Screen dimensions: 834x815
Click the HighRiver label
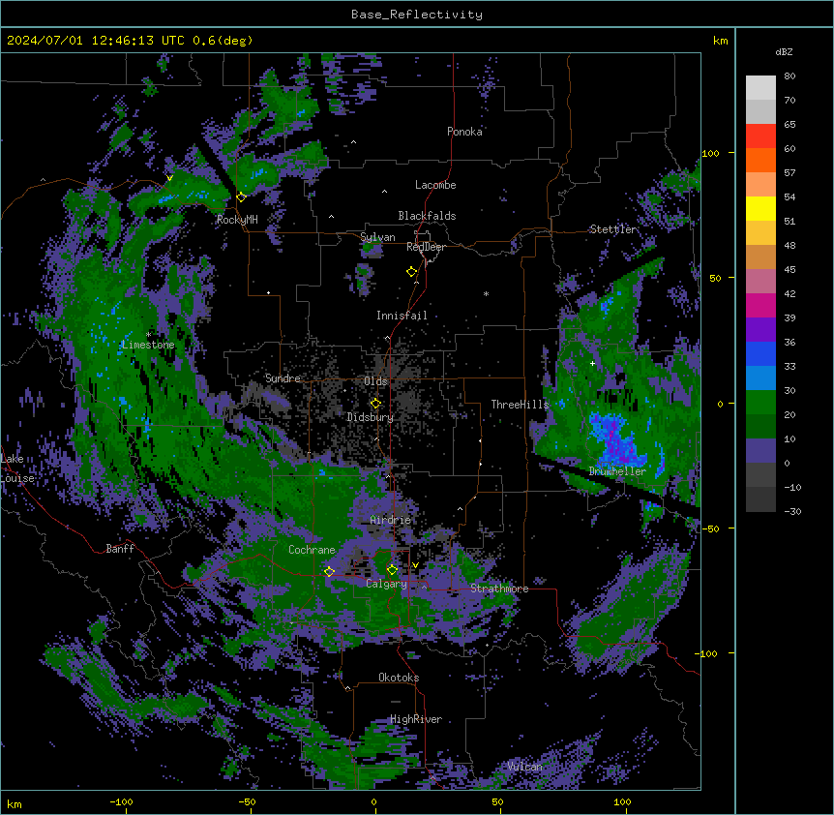416,719
